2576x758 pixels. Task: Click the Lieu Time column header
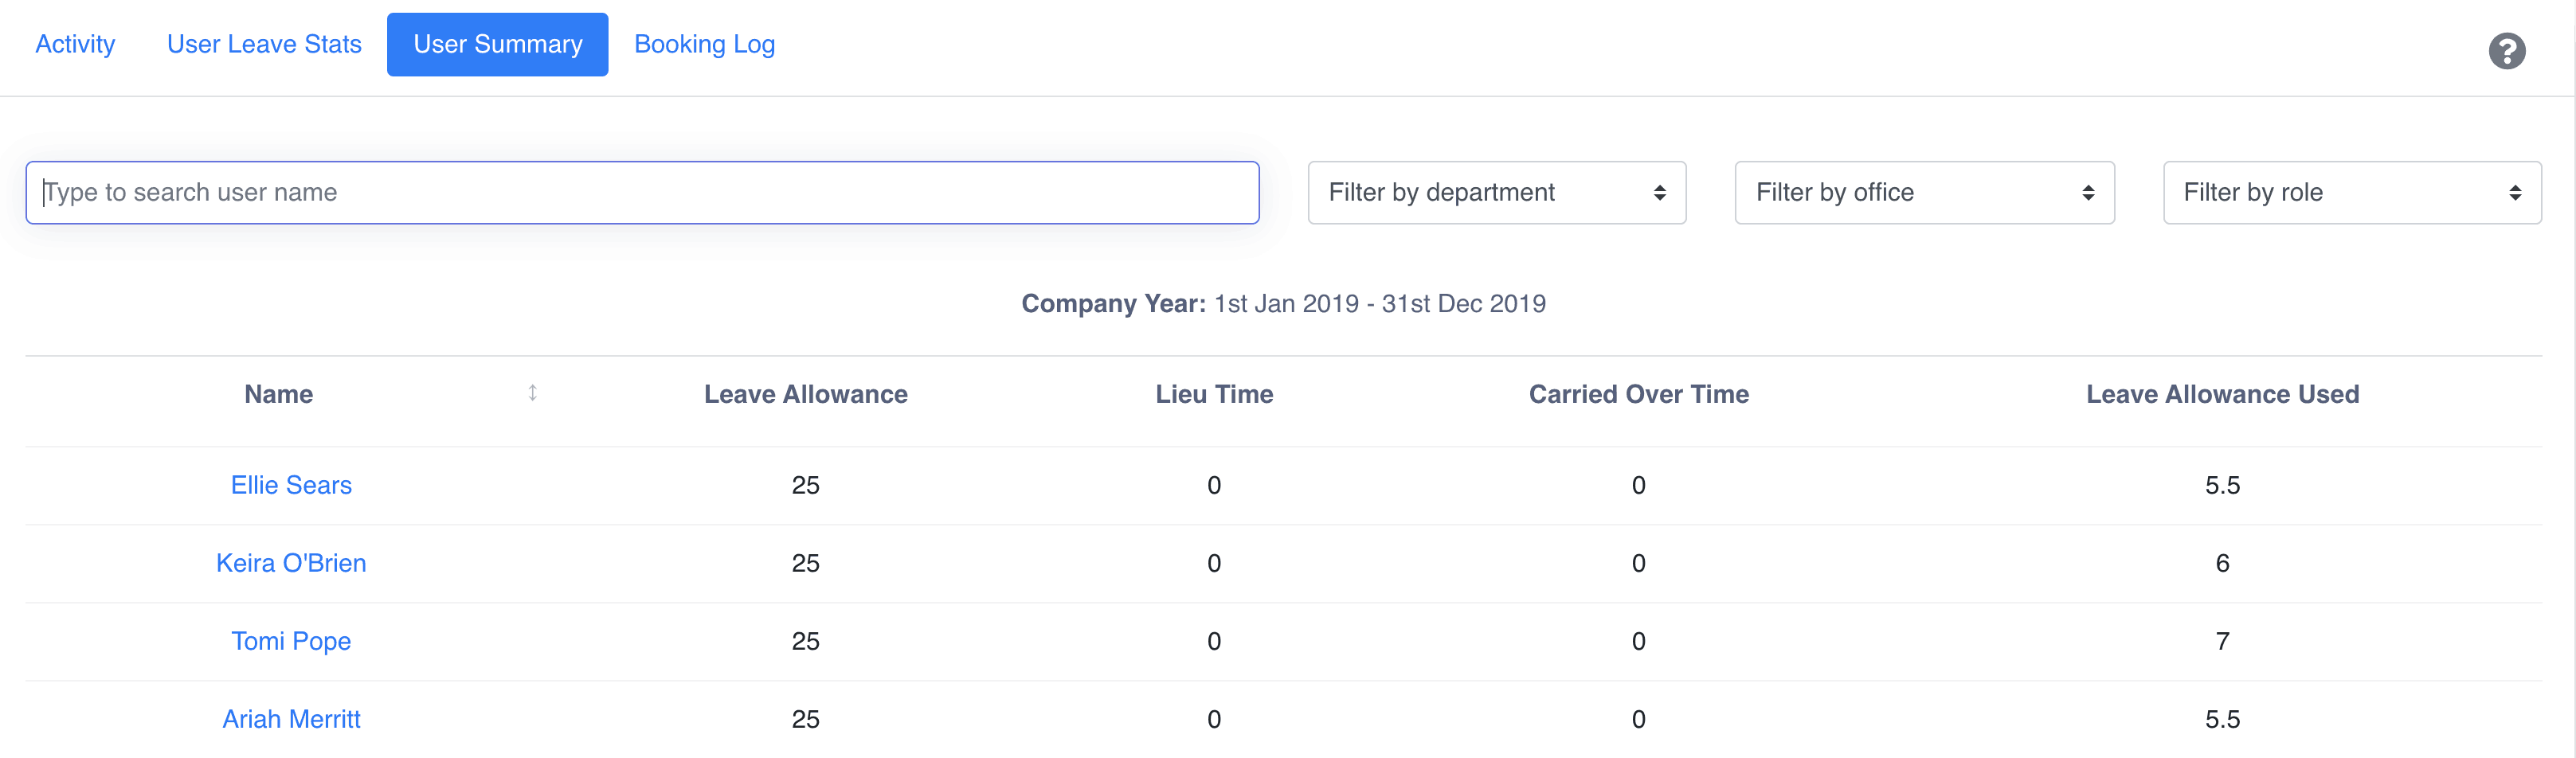(1214, 394)
